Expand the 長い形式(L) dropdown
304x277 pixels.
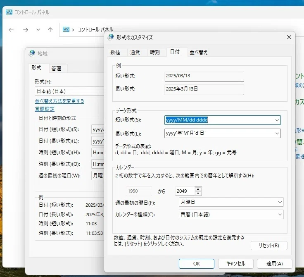(277, 134)
